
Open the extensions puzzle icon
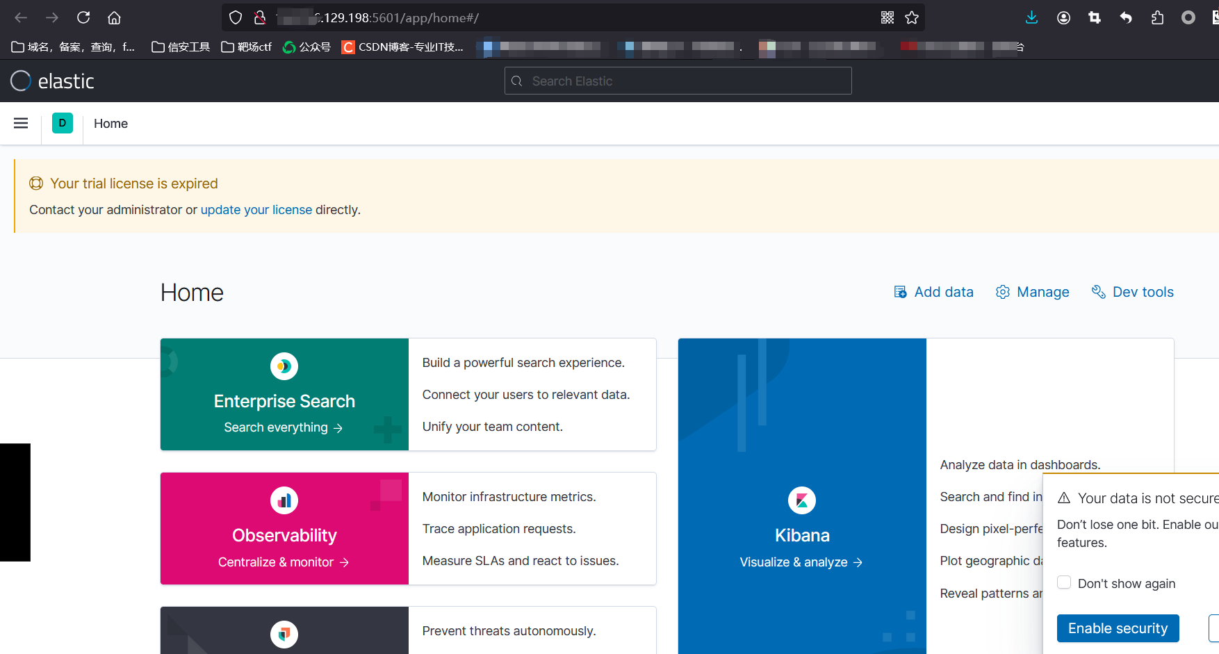click(1157, 17)
